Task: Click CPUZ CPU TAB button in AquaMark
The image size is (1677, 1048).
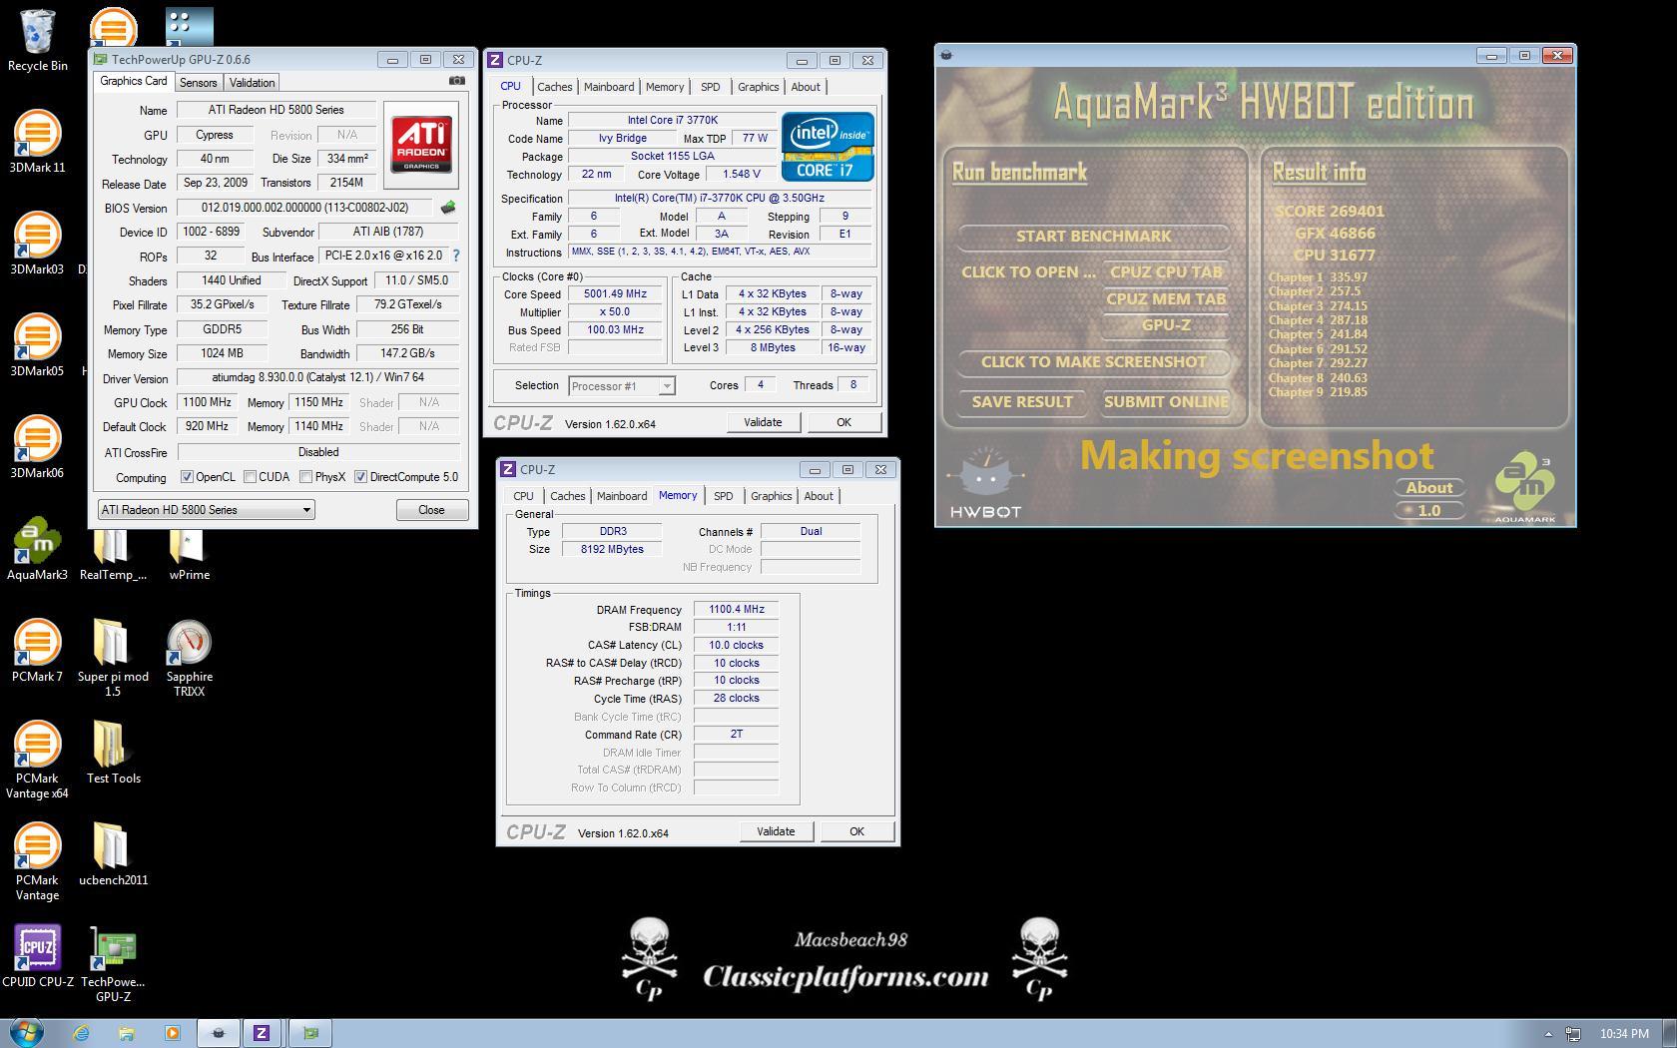Action: tap(1166, 272)
